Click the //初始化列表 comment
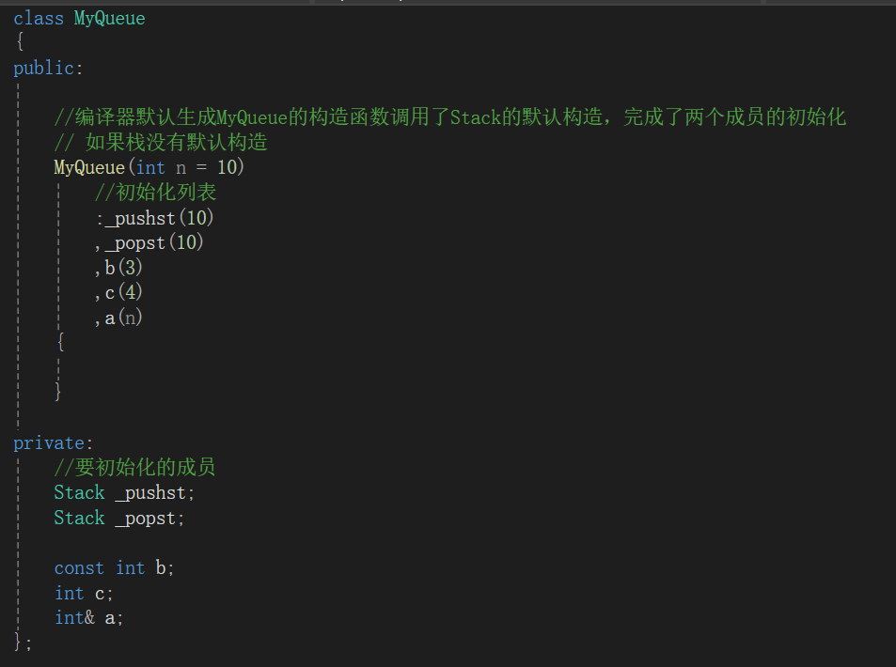The height and width of the screenshot is (667, 896). point(155,193)
